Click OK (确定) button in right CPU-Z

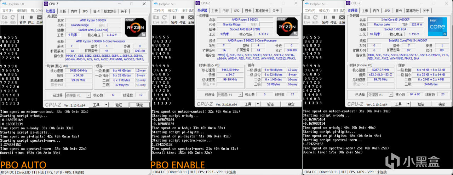[x=441, y=104]
